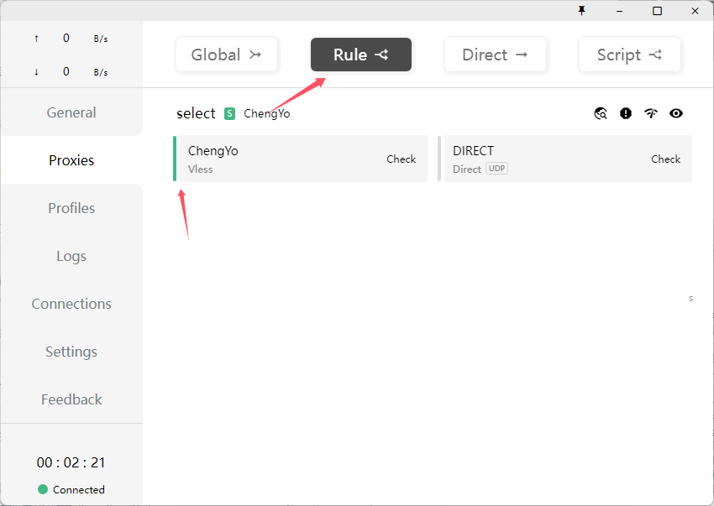Click the green Connected status dot
This screenshot has width=714, height=506.
43,489
